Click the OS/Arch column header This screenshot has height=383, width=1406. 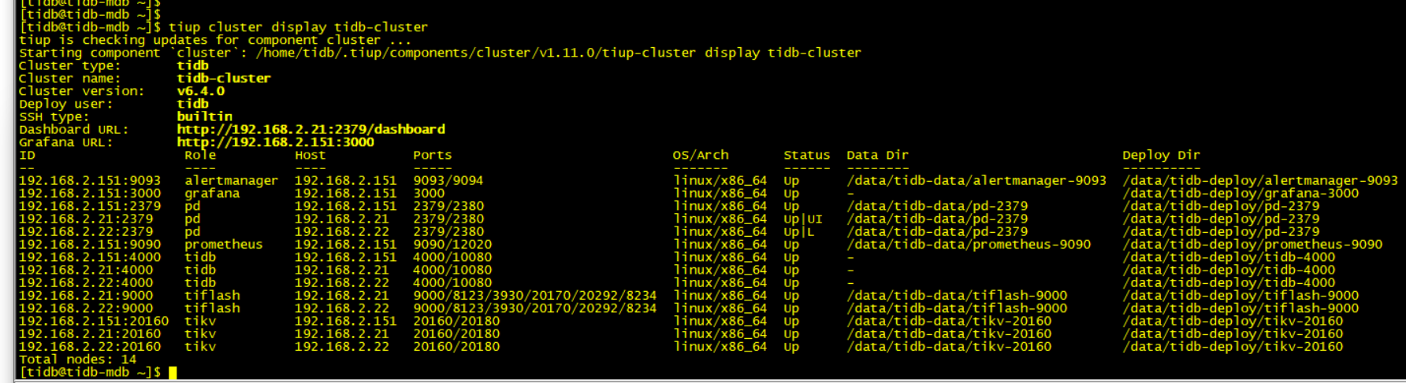pyautogui.click(x=701, y=155)
